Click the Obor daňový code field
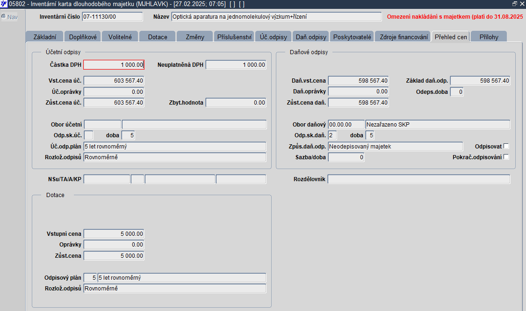Image resolution: width=526 pixels, height=311 pixels. click(x=346, y=124)
